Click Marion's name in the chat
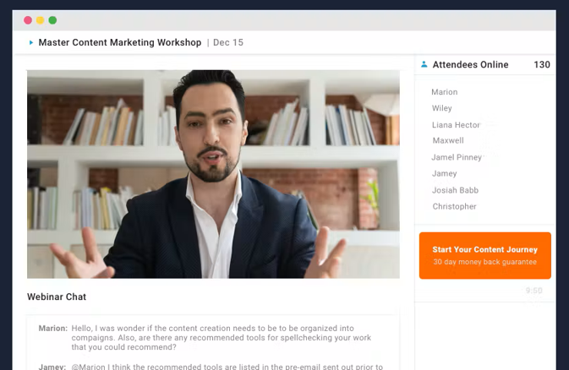Viewport: 569px width, 370px height. 53,329
